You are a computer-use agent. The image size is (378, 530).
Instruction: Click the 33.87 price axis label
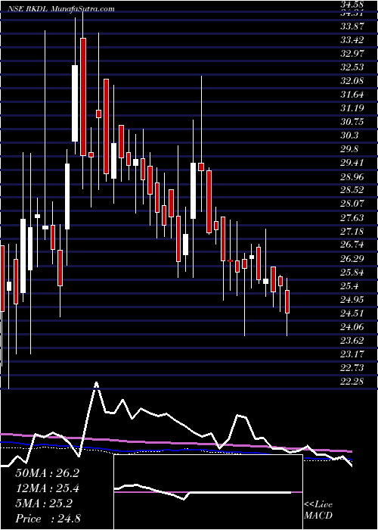[352, 26]
